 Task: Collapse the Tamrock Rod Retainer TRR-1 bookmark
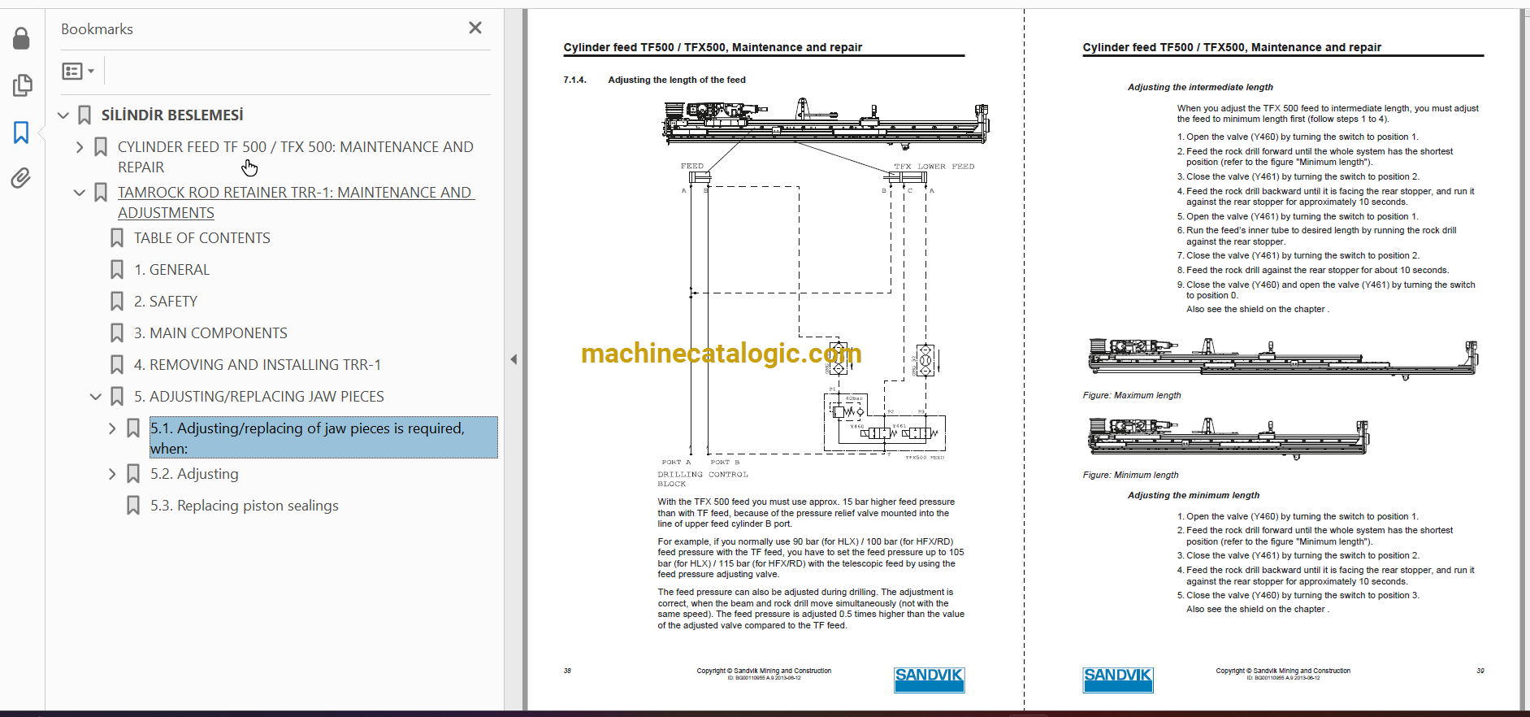coord(80,193)
